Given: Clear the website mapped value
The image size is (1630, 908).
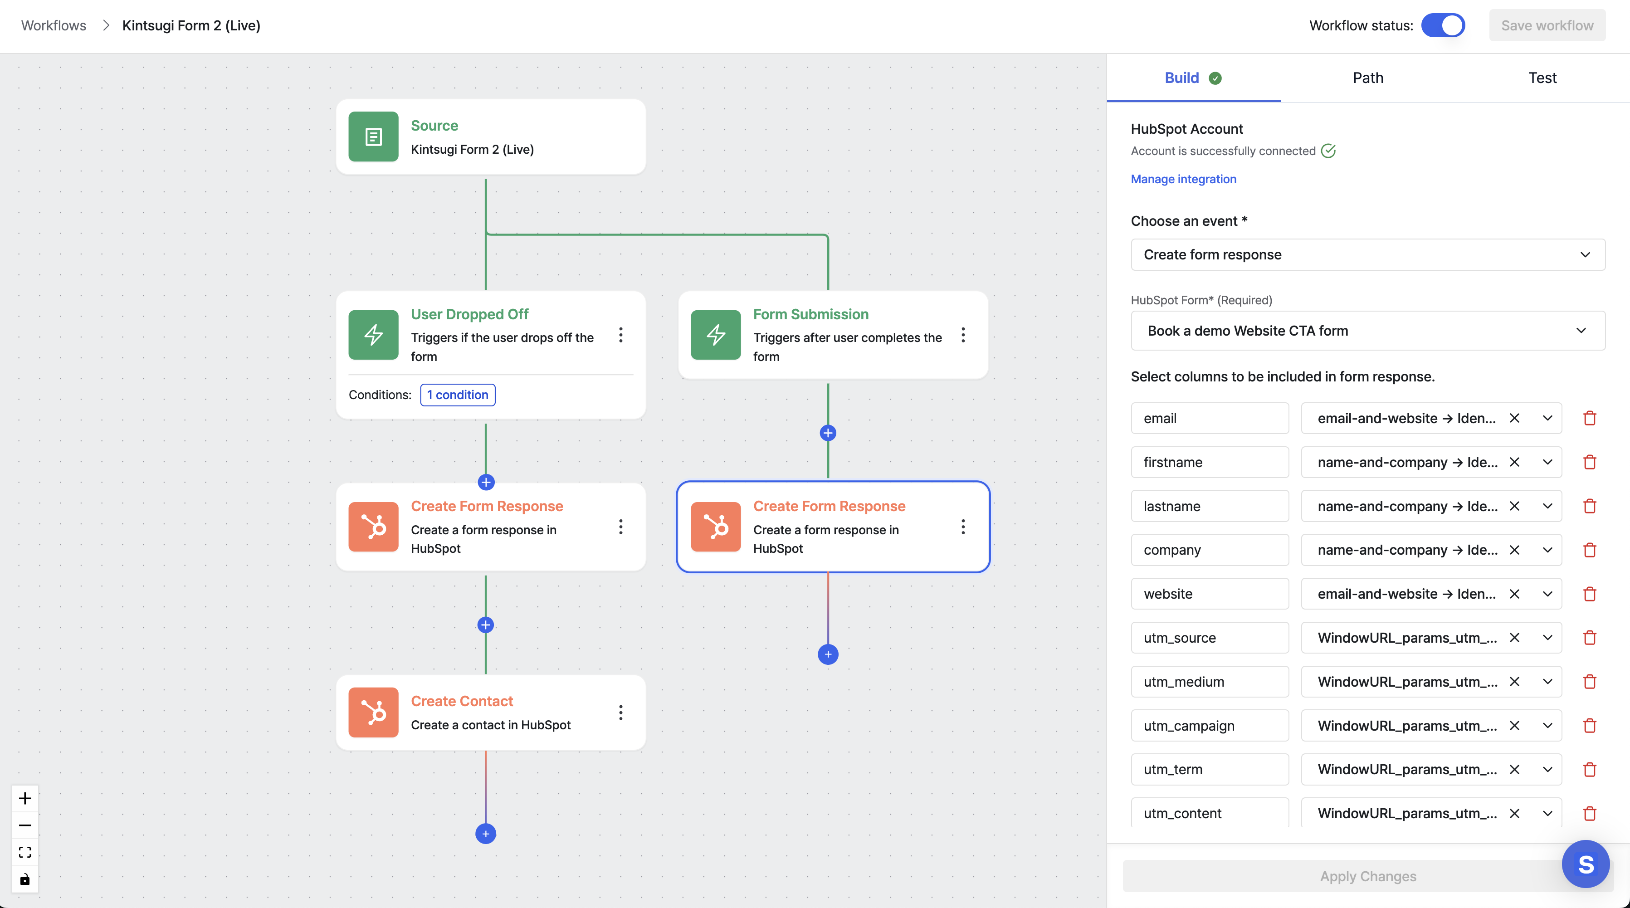Looking at the screenshot, I should [1514, 594].
